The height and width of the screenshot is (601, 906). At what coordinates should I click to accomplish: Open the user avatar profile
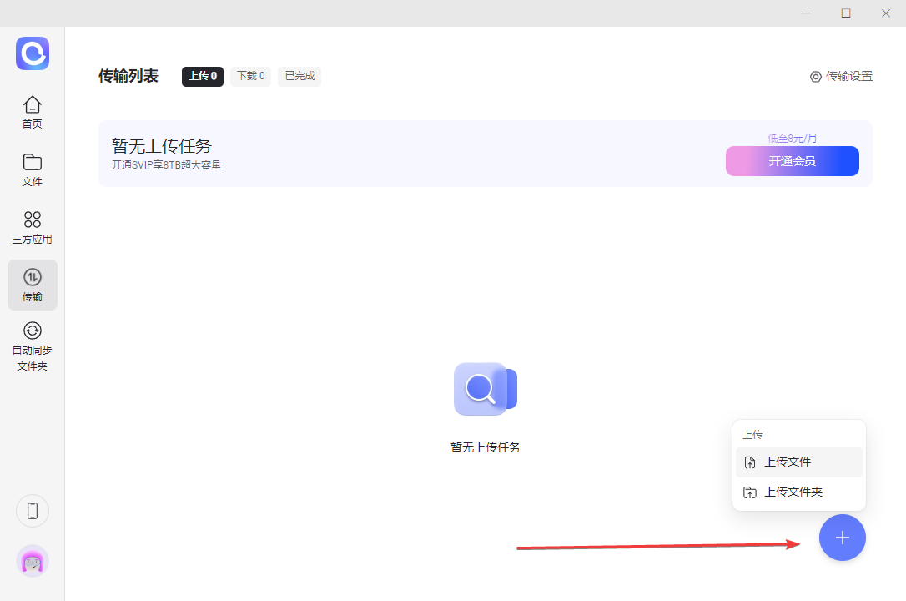33,562
